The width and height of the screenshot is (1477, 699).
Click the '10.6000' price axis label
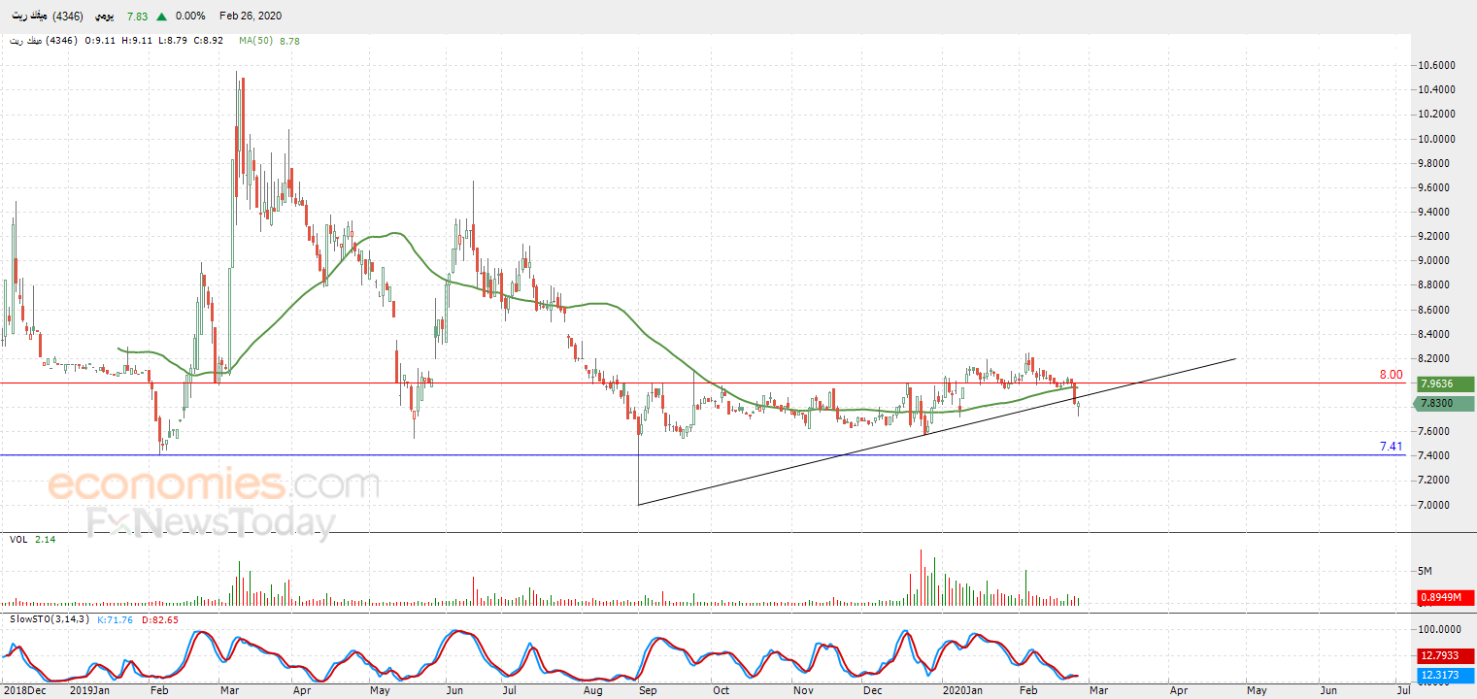(1436, 65)
